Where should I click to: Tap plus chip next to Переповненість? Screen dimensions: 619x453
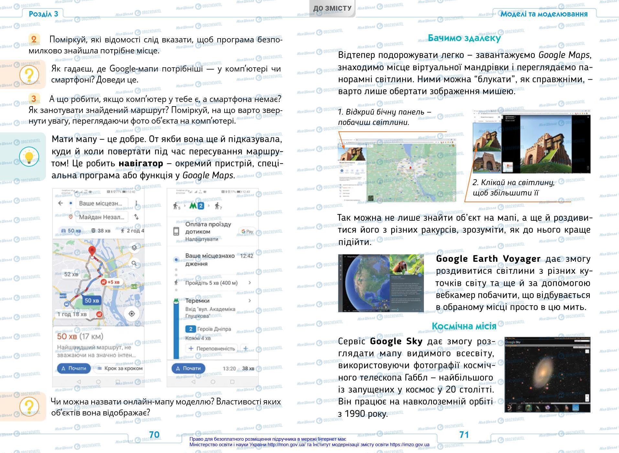(246, 348)
